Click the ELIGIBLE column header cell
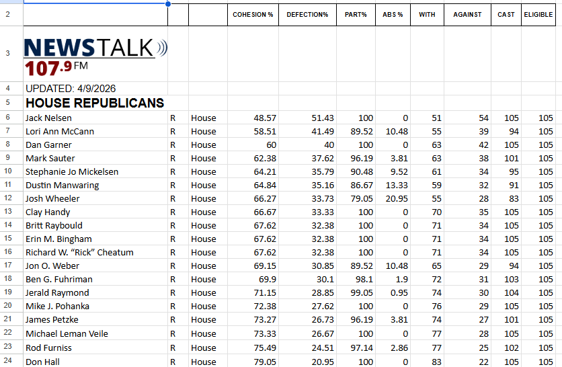Screen dimensions: 562x367 pyautogui.click(x=538, y=15)
